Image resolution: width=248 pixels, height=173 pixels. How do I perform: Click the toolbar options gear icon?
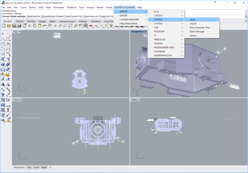(246, 21)
